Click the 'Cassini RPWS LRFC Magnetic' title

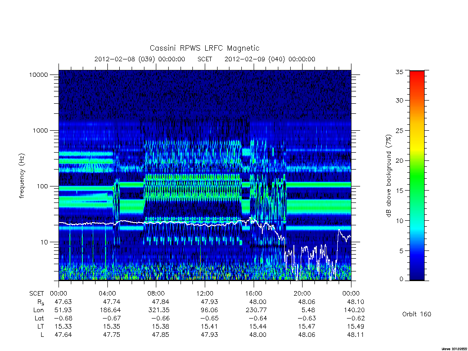click(x=204, y=48)
